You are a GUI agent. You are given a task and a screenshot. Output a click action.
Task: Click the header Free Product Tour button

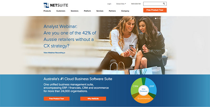click(155, 10)
